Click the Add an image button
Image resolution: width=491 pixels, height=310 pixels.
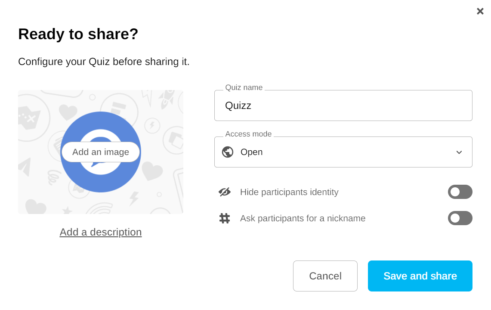101,152
